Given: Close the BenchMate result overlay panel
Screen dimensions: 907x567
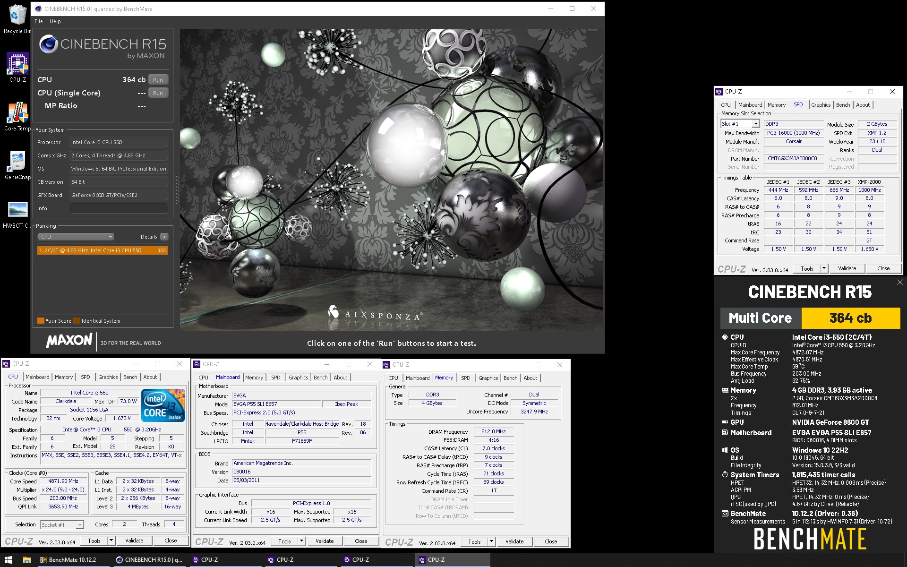Looking at the screenshot, I should pyautogui.click(x=900, y=282).
